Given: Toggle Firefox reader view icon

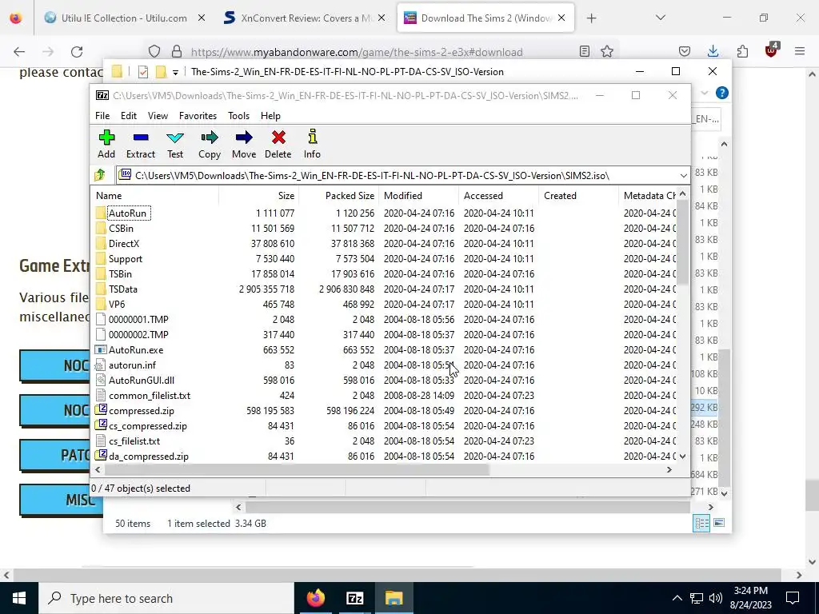Looking at the screenshot, I should 585,52.
